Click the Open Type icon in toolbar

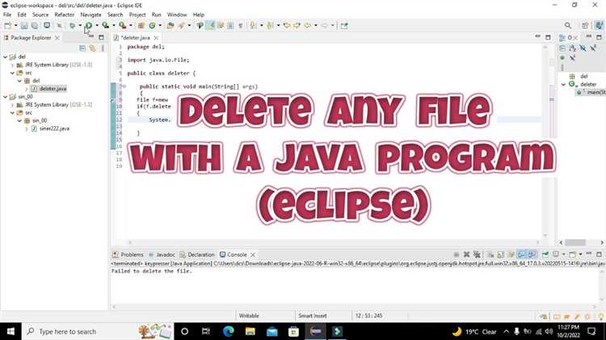(x=170, y=26)
